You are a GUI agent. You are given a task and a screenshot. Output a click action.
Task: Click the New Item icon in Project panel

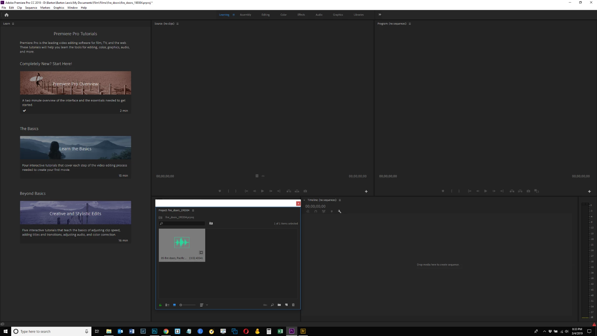click(286, 305)
